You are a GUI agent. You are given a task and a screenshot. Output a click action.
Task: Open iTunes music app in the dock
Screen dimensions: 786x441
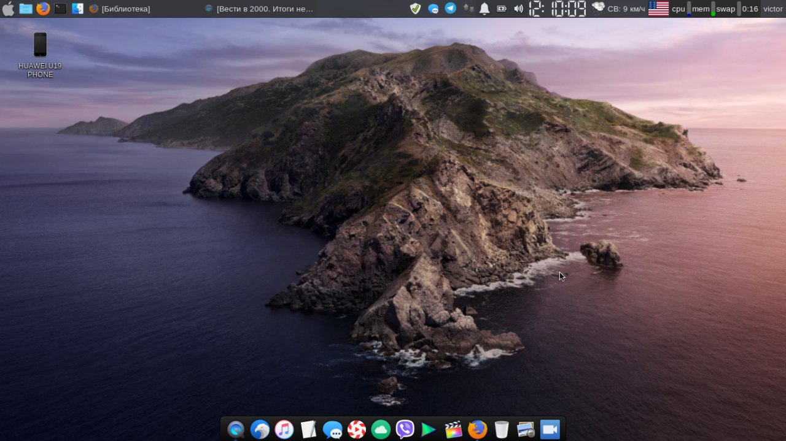(284, 429)
